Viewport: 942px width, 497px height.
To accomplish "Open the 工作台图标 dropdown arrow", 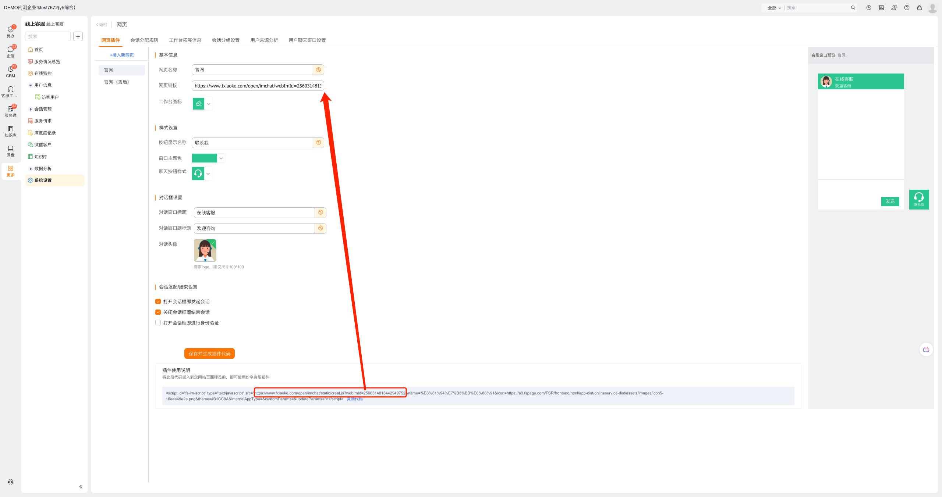I will 209,104.
